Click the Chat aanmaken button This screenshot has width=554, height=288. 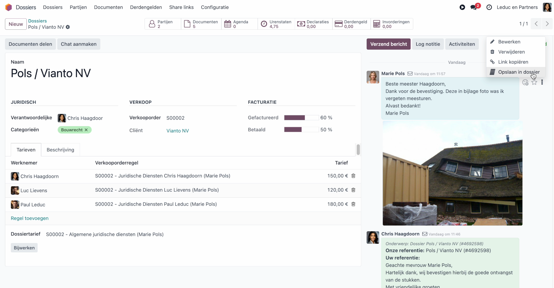tap(79, 44)
